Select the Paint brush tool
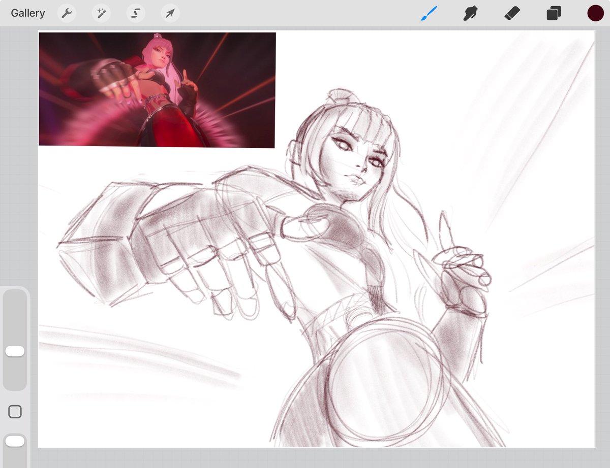This screenshot has height=468, width=610. pos(429,13)
